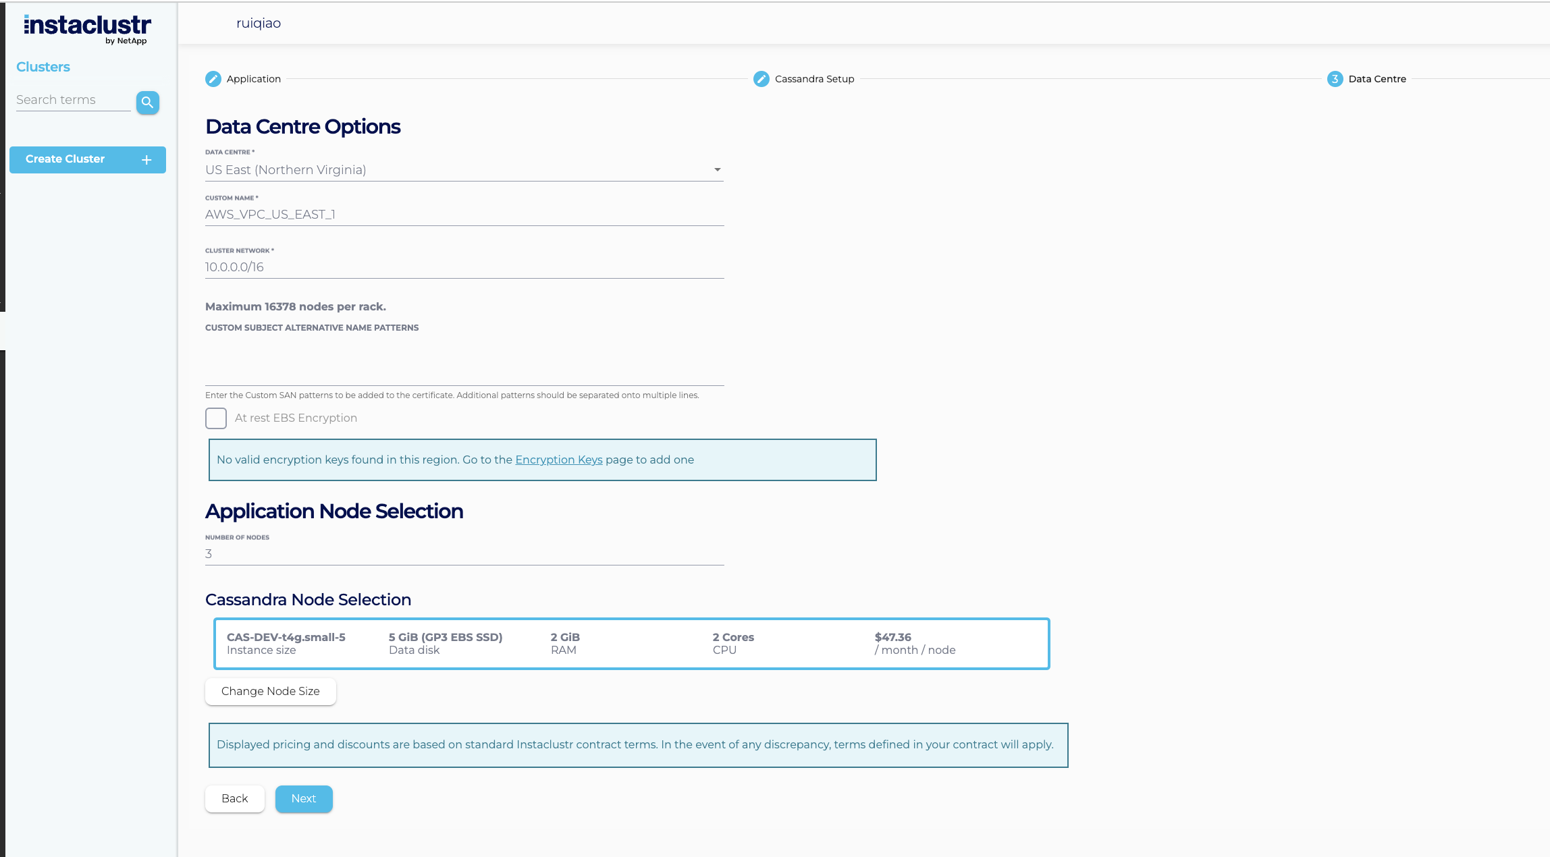Open Clusters in the sidebar
Screen dimensions: 1550x857
click(x=43, y=67)
